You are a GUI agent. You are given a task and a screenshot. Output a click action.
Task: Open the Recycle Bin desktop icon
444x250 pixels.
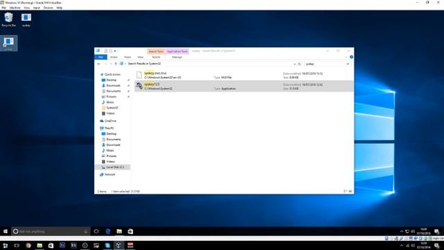[x=8, y=19]
